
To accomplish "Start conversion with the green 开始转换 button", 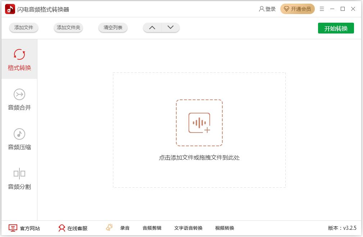I will click(336, 28).
